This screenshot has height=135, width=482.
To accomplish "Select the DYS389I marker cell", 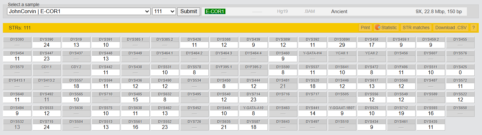I will pos(283,43).
